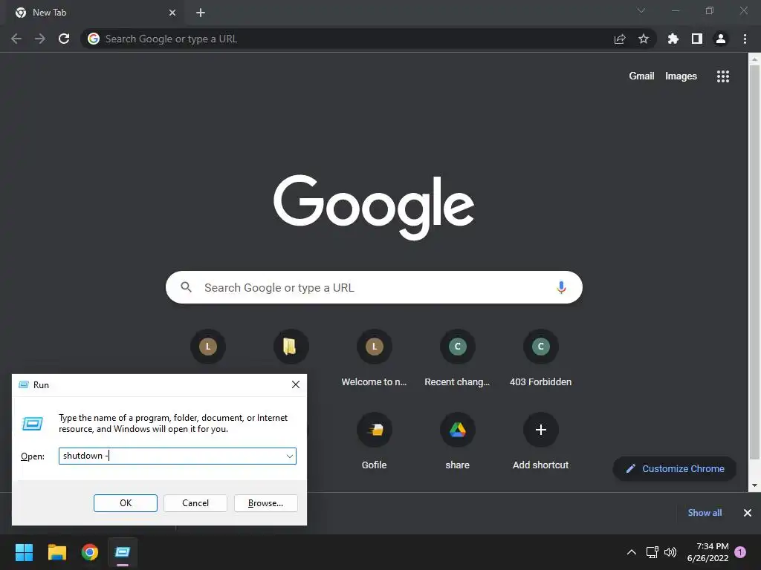
Task: Open the taskbar clock and date
Action: click(707, 552)
